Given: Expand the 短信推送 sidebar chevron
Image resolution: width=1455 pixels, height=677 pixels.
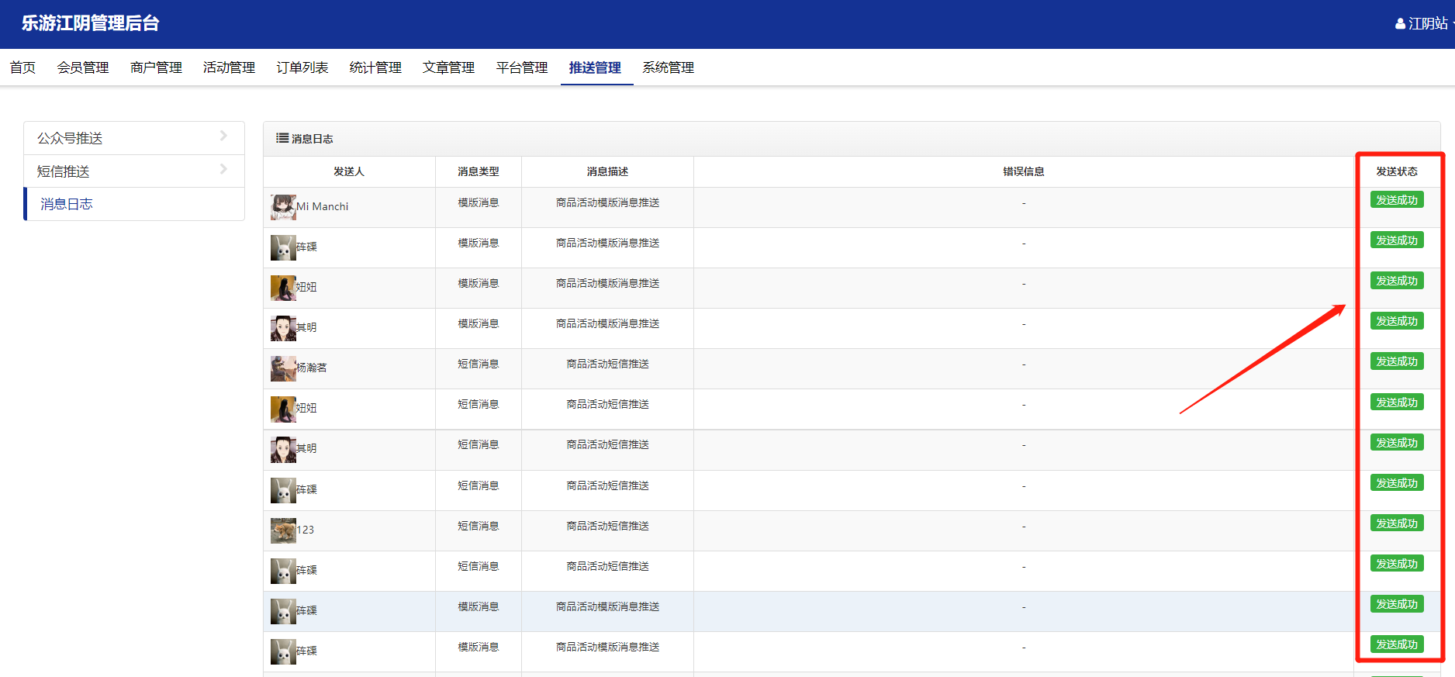Looking at the screenshot, I should click(x=223, y=169).
